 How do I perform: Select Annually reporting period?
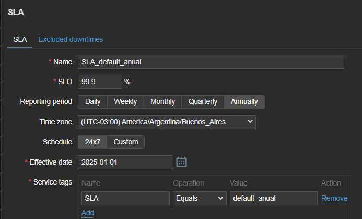tap(244, 101)
